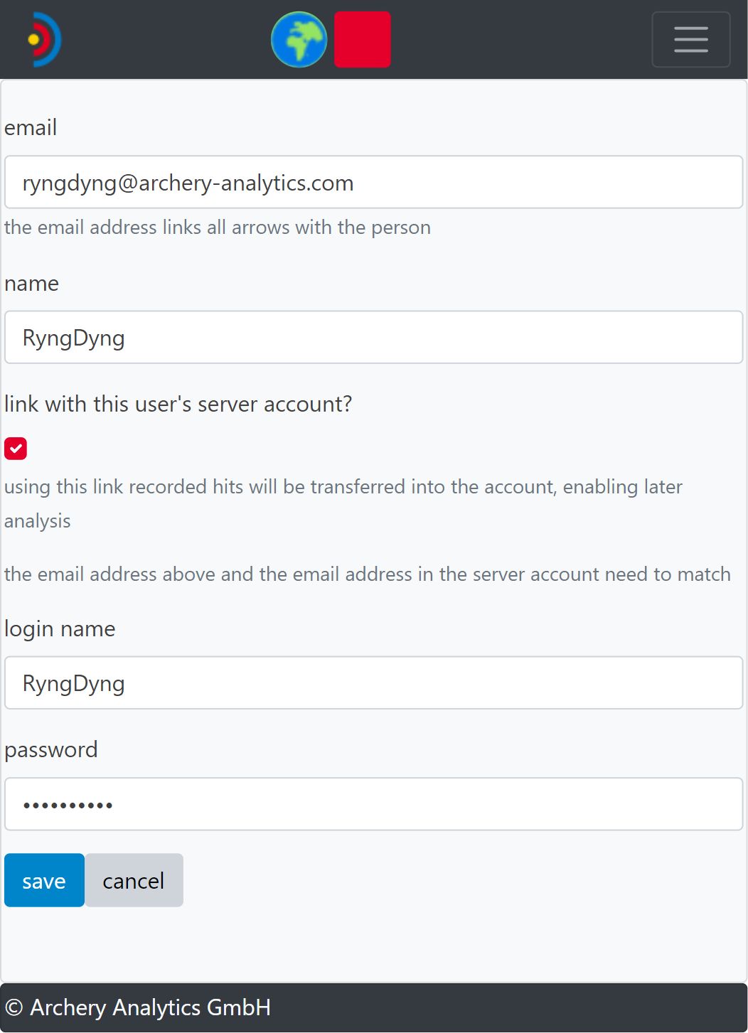Uncheck the link with server account checkbox
748x1033 pixels.
pyautogui.click(x=16, y=449)
